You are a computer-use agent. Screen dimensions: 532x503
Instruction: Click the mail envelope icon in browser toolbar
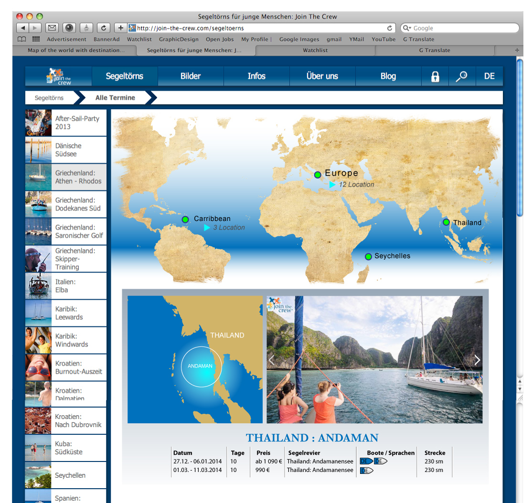[x=52, y=28]
